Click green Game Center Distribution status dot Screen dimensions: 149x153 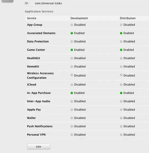tap(121, 50)
